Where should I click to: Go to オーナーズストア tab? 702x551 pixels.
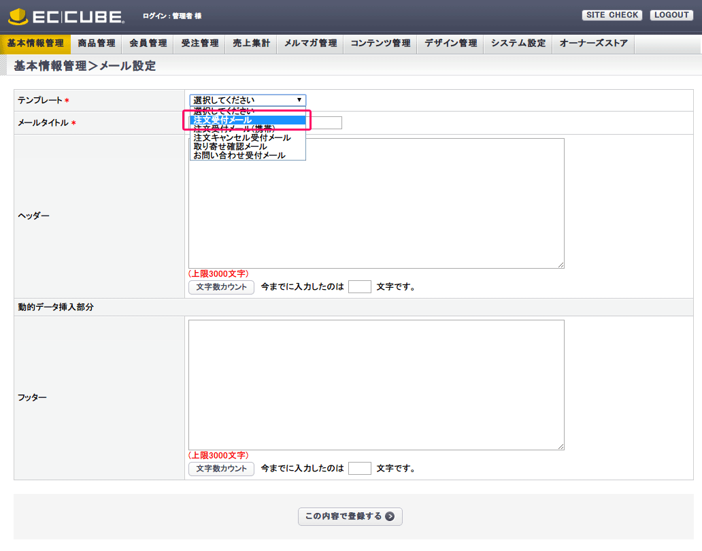click(594, 44)
